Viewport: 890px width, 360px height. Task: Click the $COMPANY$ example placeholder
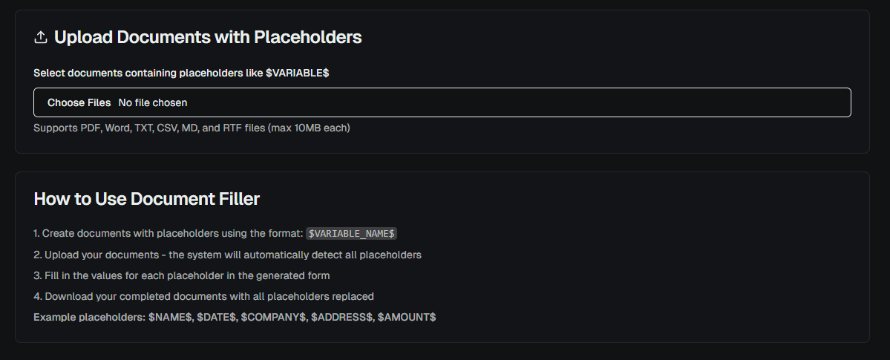click(273, 317)
